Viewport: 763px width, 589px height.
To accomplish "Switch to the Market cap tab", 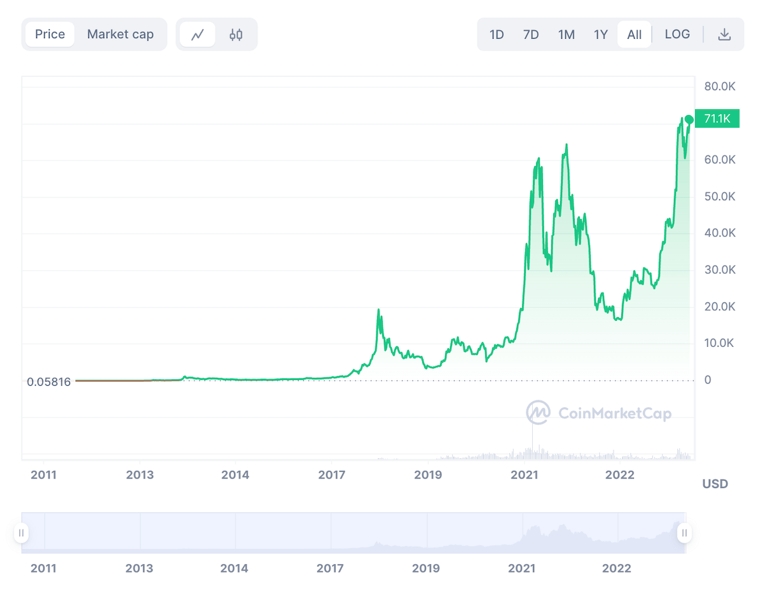I will click(120, 34).
